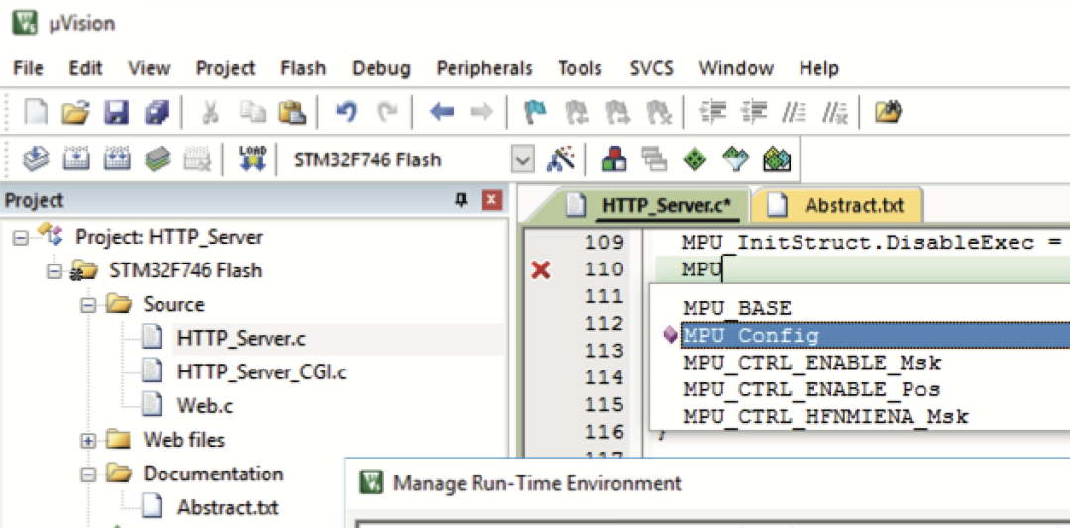Image resolution: width=1070 pixels, height=528 pixels.
Task: Download to flash LOAD icon
Action: [x=251, y=160]
